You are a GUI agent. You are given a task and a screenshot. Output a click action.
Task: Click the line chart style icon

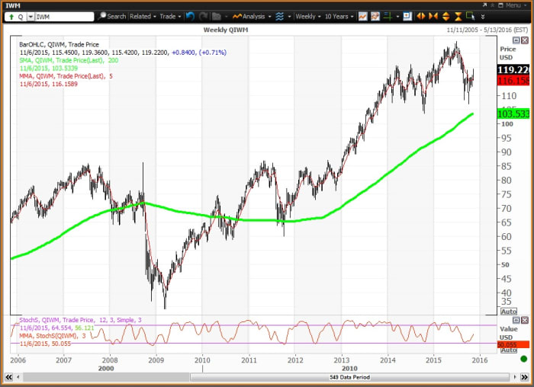362,16
